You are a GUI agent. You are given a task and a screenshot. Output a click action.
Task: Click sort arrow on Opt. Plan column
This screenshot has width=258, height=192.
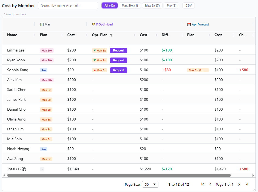[x=111, y=35]
